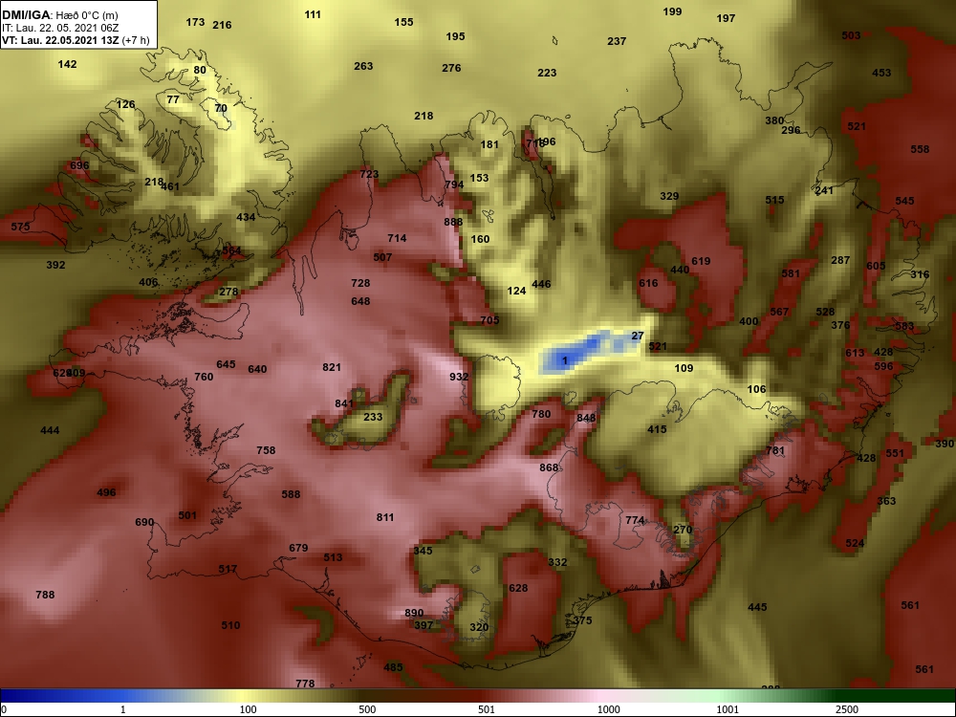The height and width of the screenshot is (717, 956).
Task: Click the map value '329'
Action: [669, 196]
